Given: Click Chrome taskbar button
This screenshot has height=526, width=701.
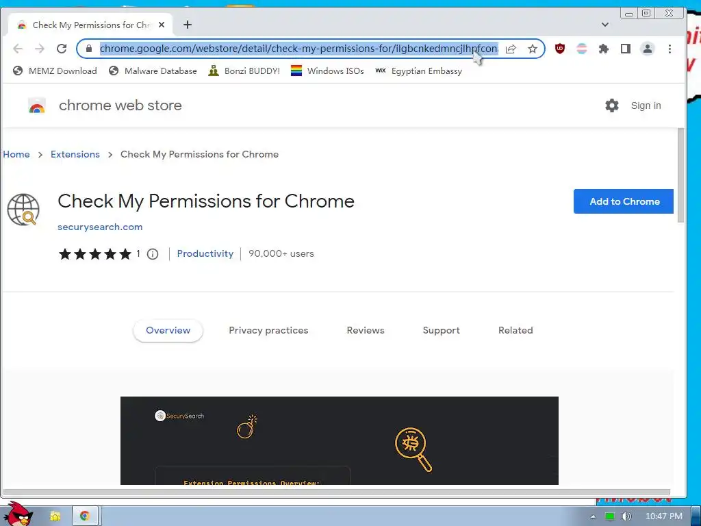Looking at the screenshot, I should 85,516.
